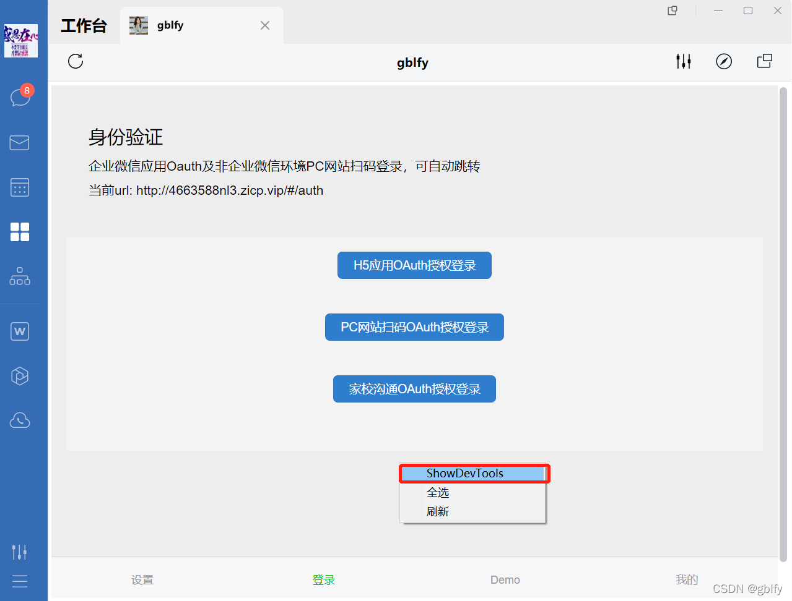Open app settings sliders icon in toolbar
This screenshot has width=792, height=601.
(x=684, y=61)
